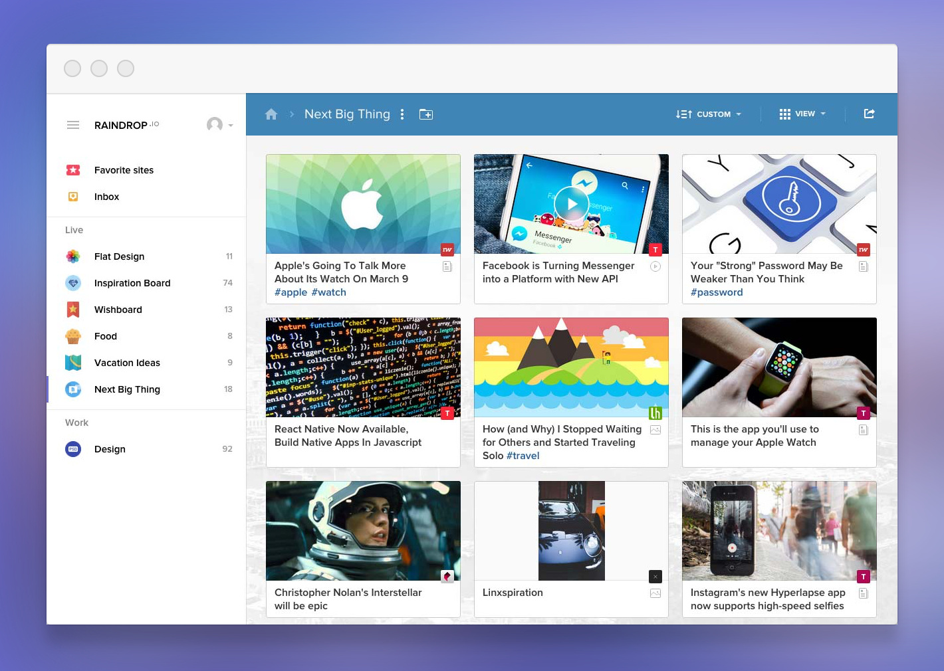944x671 pixels.
Task: Click the Design PSD circle icon
Action: point(73,449)
